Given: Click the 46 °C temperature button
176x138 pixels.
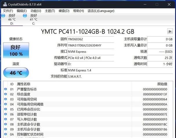Looking at the screenshot, I should click(16, 72).
